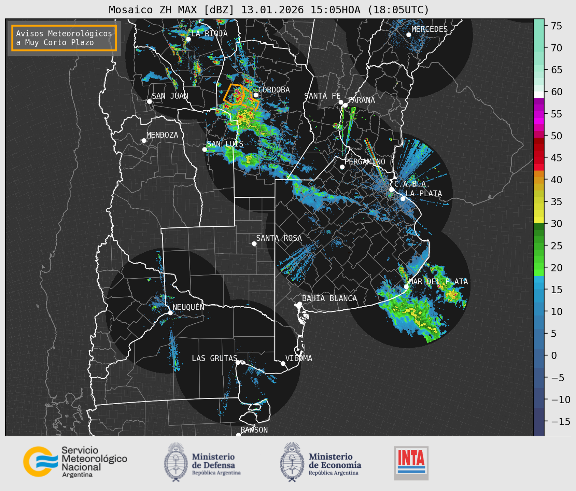The image size is (576, 491).
Task: Click the Servicio Meteorológico Nacional logo
Action: (x=75, y=462)
